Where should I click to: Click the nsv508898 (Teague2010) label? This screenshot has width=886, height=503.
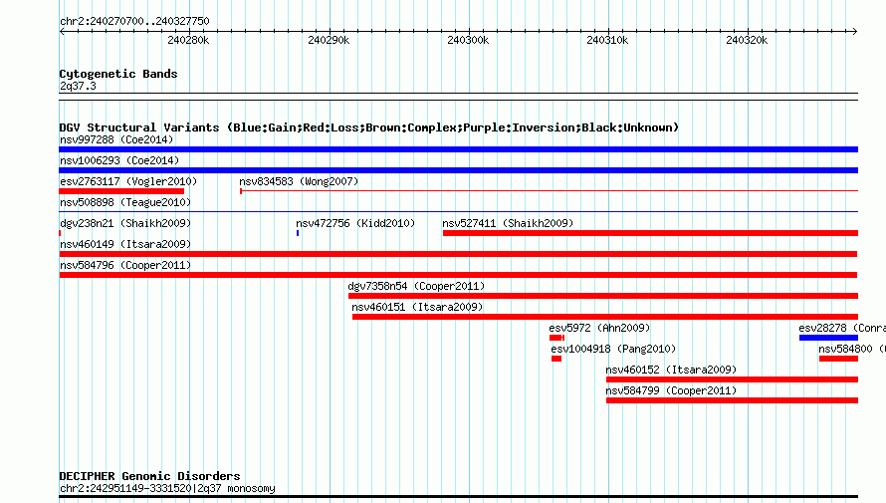[125, 202]
